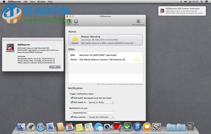Click the volume icon in menu bar
The image size is (211, 134).
[x=185, y=2]
